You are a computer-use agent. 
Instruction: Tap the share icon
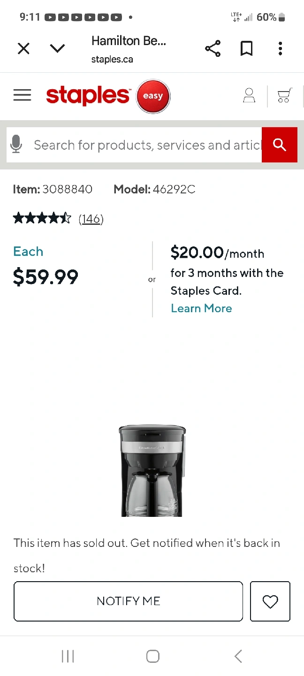(x=213, y=48)
